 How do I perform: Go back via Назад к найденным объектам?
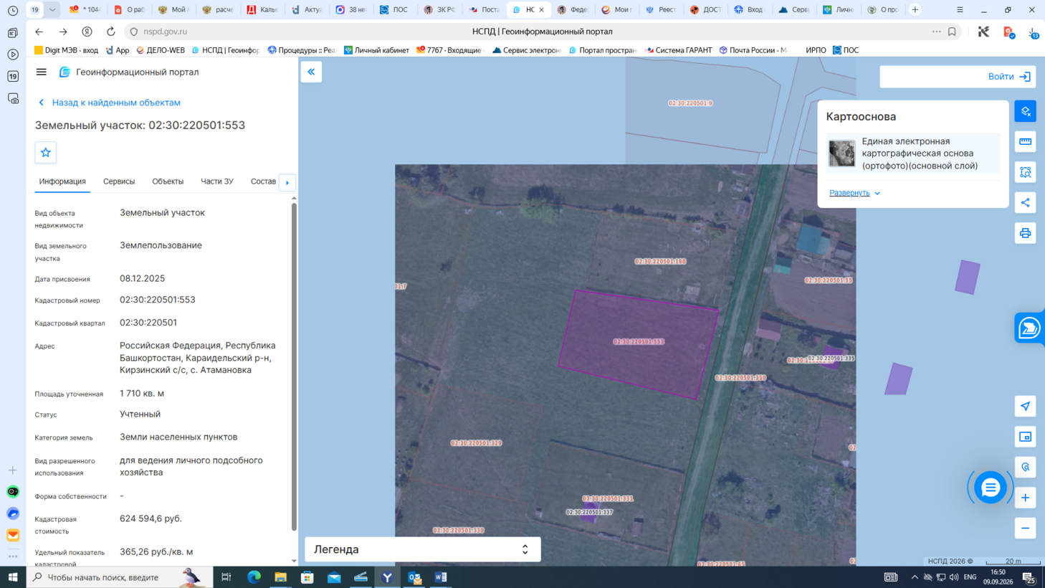(x=109, y=103)
